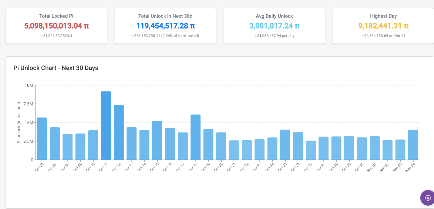Click the Pi Unlock Chart title
434x209 pixels.
pyautogui.click(x=56, y=68)
